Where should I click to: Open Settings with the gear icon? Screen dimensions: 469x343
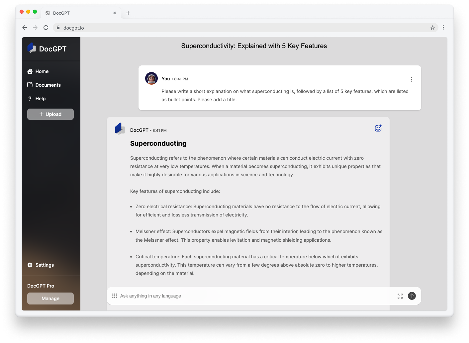30,265
